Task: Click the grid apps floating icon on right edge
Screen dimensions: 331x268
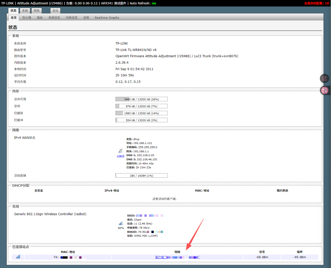Action: coord(325,78)
